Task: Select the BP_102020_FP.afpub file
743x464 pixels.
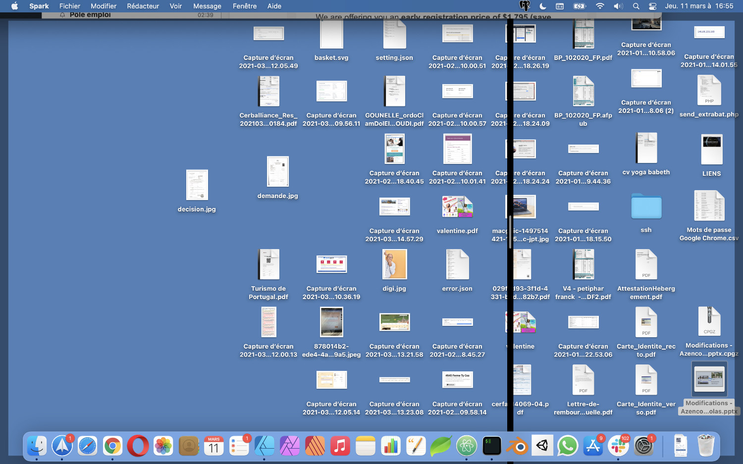Action: (583, 91)
